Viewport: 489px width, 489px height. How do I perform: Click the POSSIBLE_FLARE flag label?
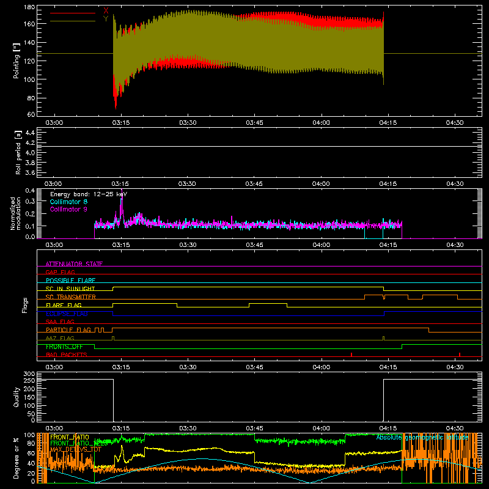tap(70, 281)
